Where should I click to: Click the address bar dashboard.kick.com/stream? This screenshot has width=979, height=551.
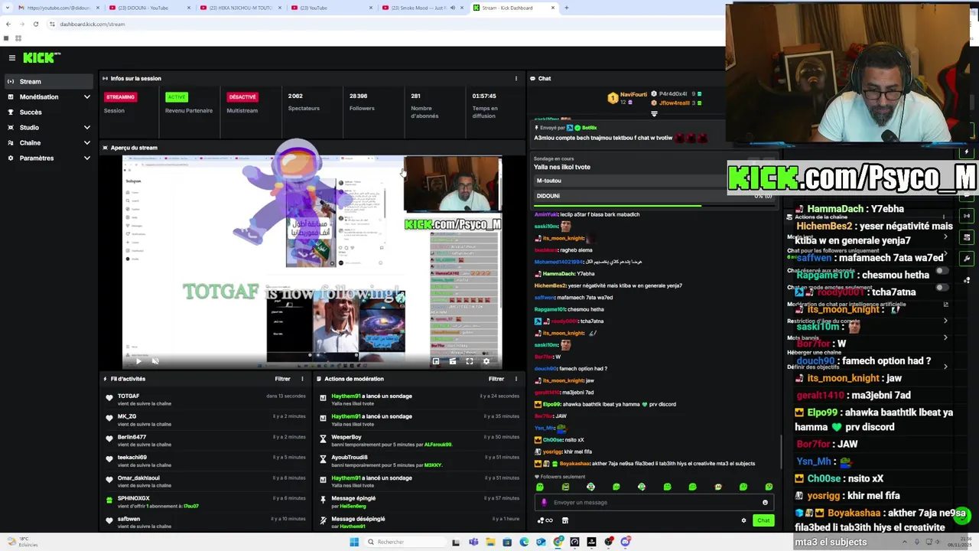point(93,24)
